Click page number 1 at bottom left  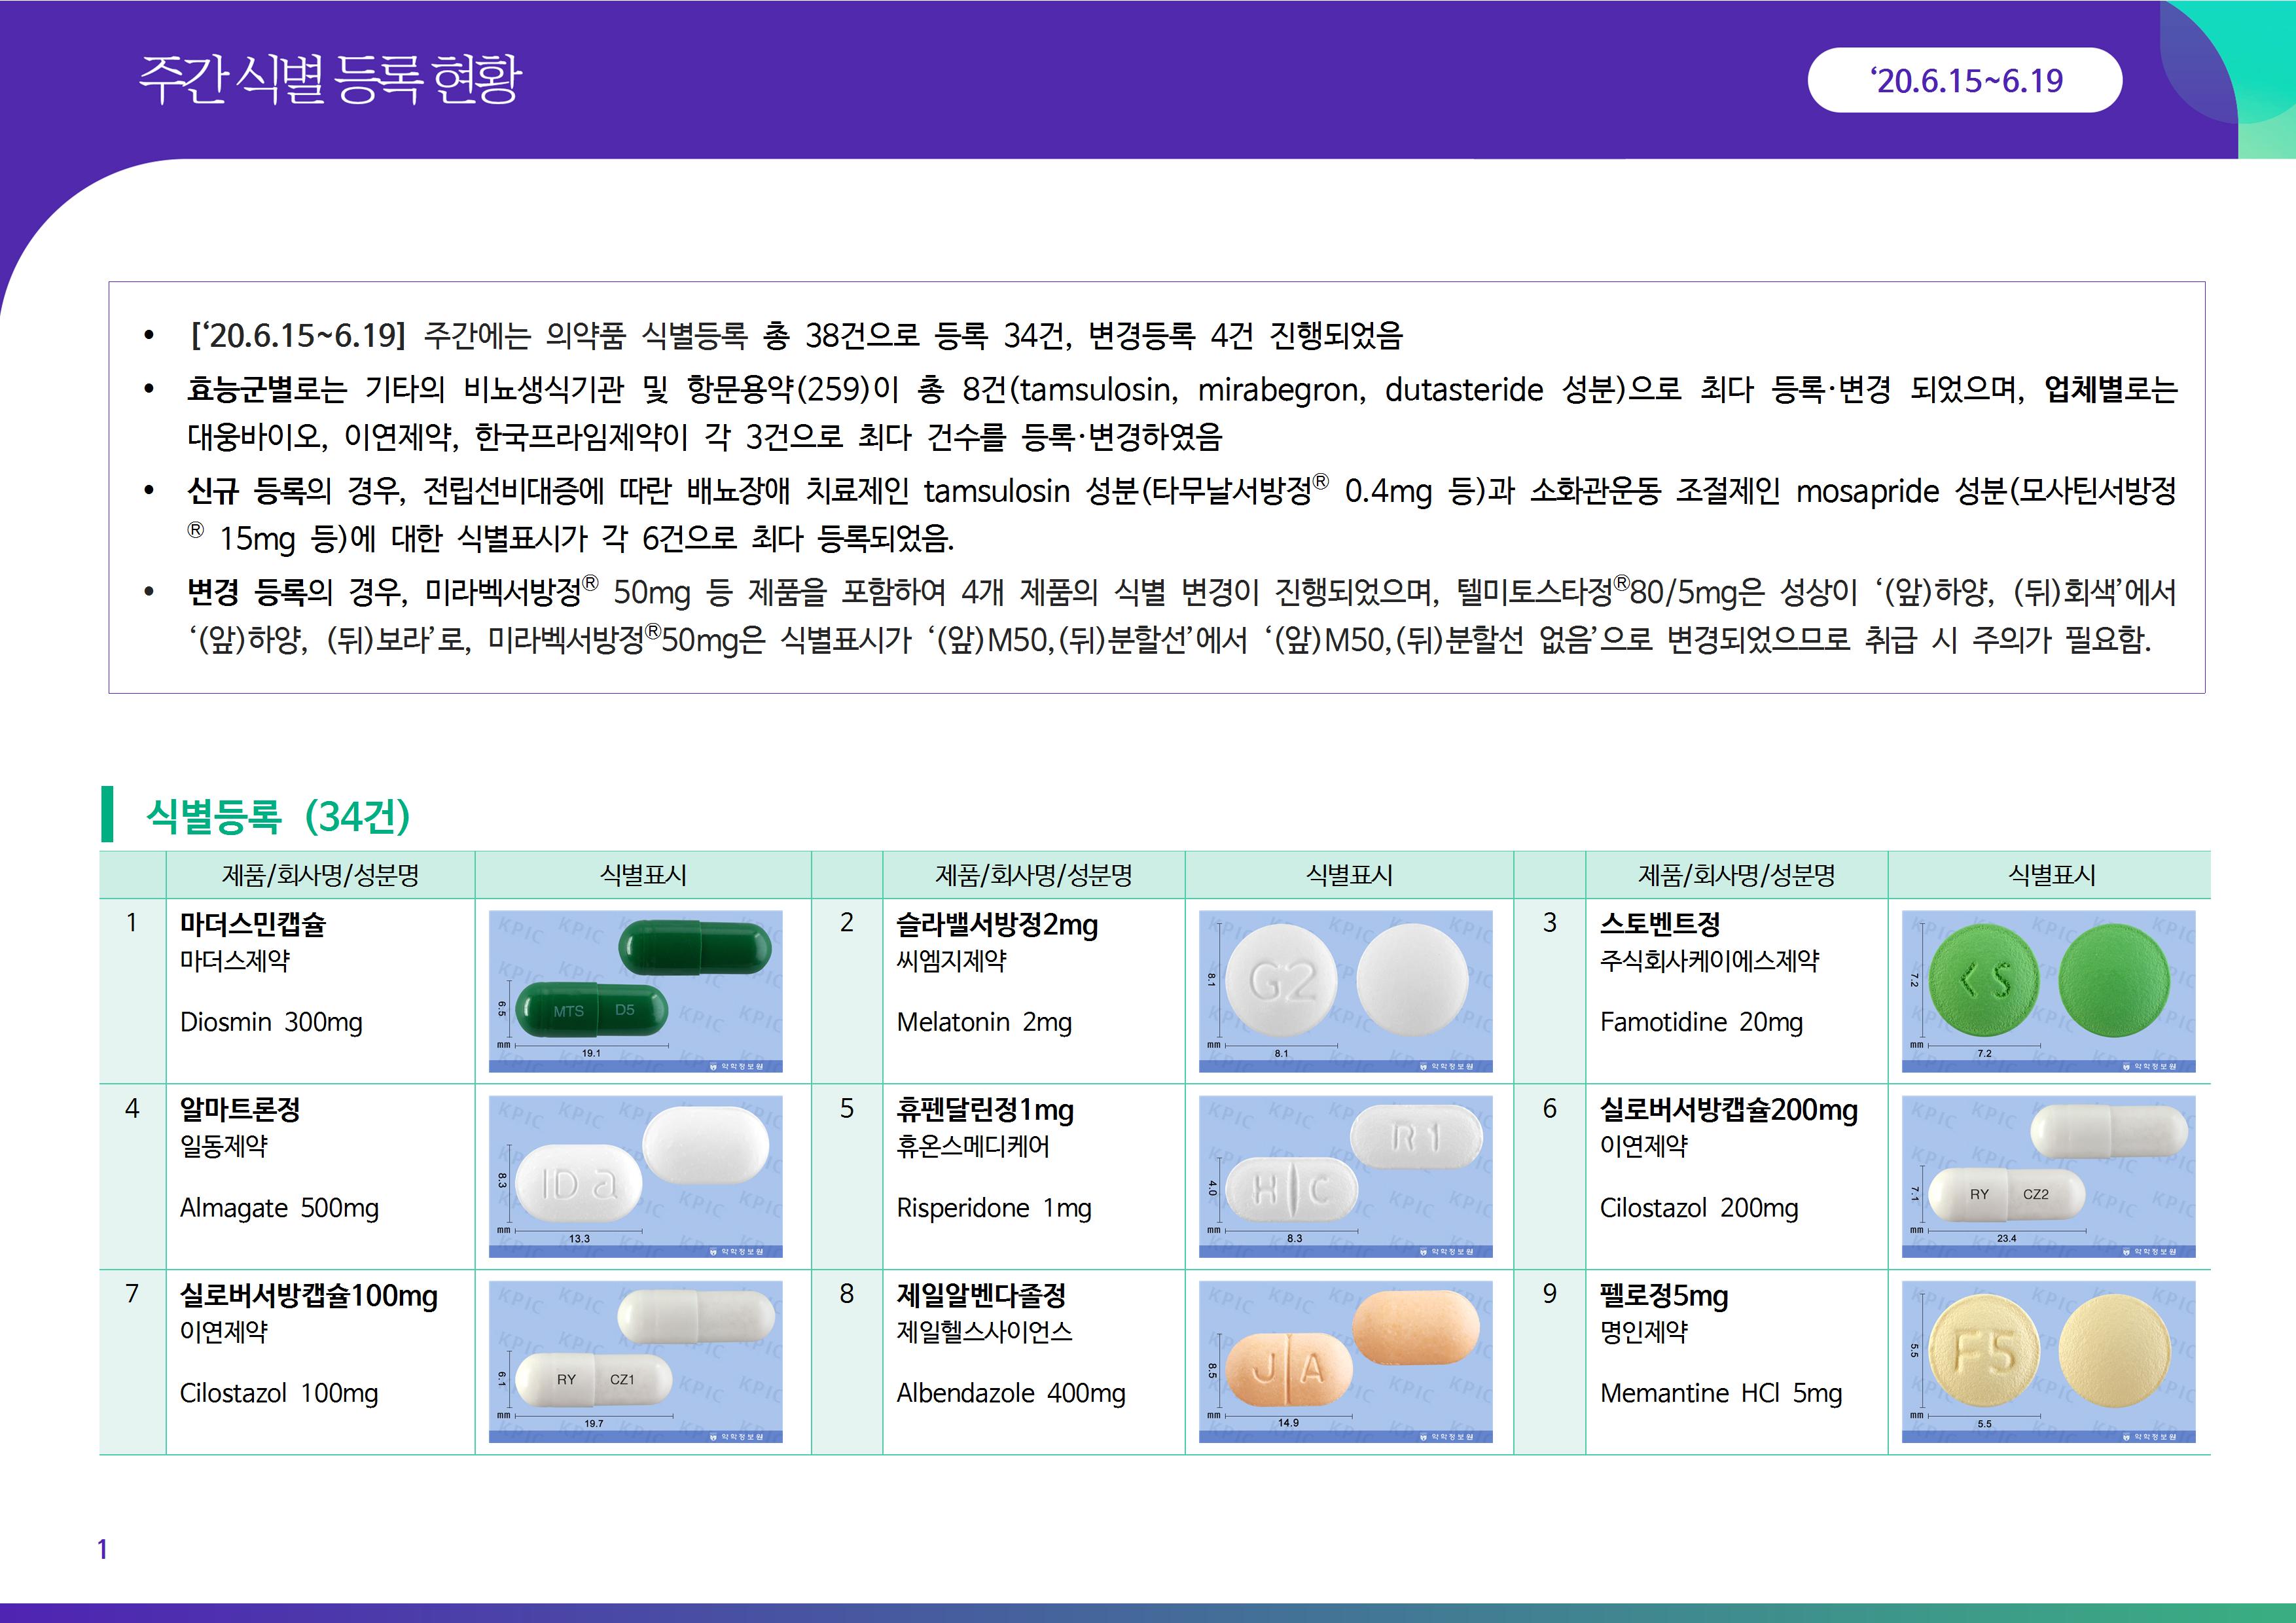pos(102,1549)
